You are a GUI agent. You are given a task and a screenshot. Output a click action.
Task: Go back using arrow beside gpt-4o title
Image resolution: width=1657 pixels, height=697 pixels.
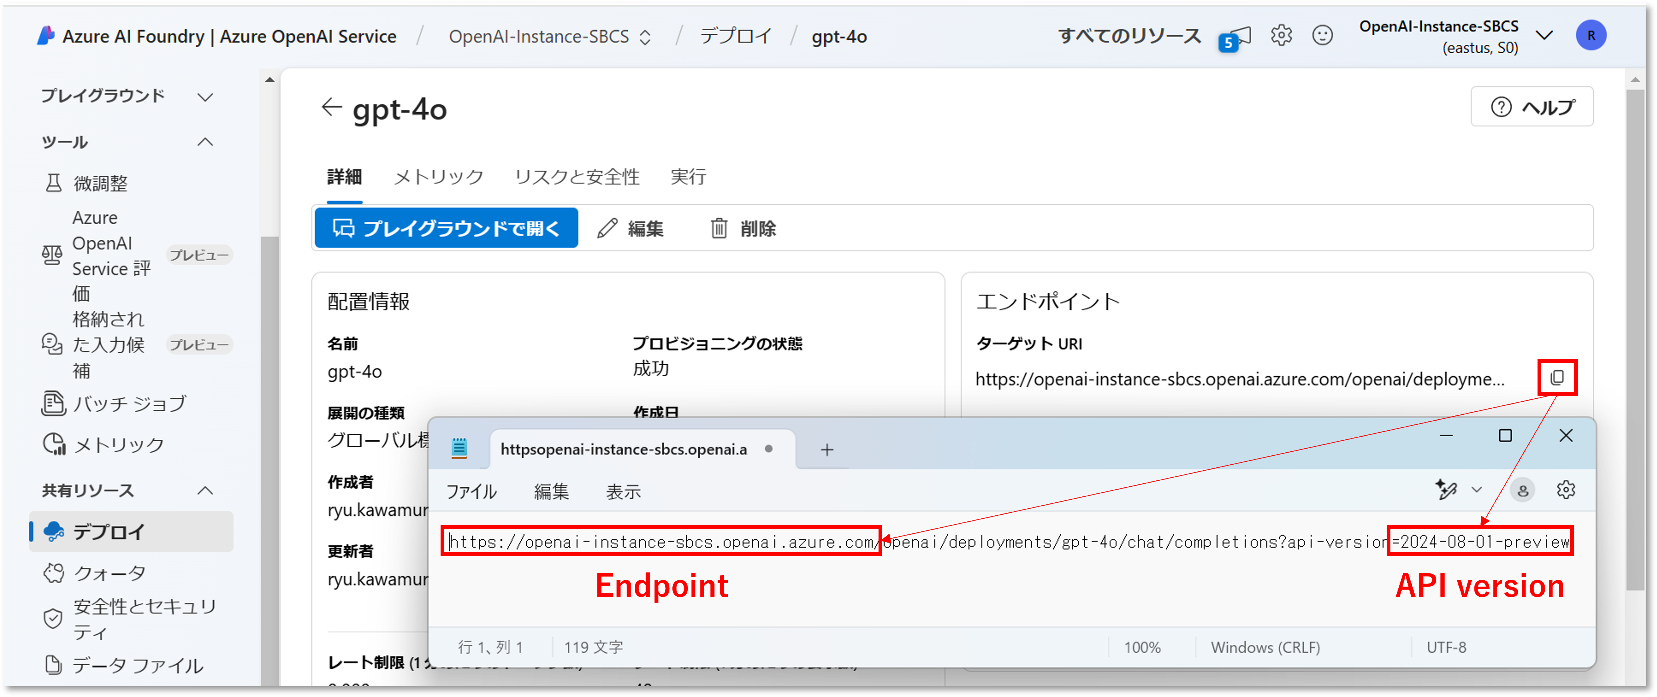click(x=331, y=107)
